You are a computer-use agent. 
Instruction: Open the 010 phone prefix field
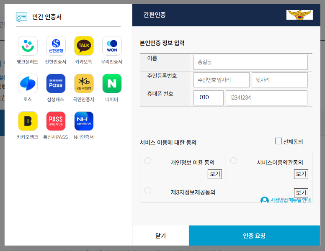coord(209,98)
